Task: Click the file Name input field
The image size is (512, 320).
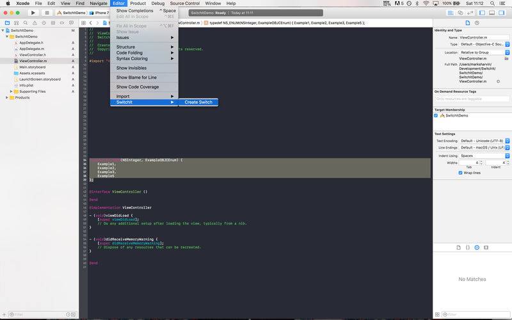Action: pyautogui.click(x=484, y=38)
